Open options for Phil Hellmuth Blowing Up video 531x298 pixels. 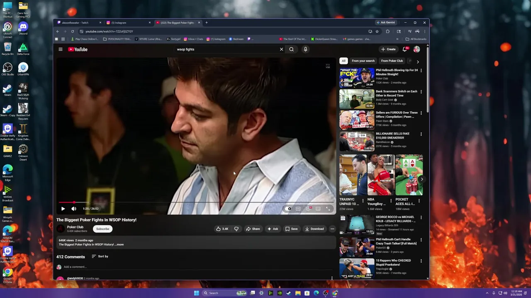click(x=421, y=70)
